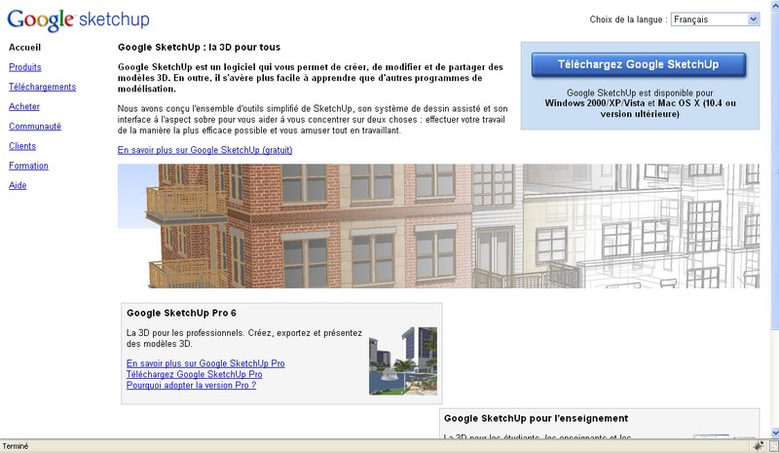
Task: Click the Google SketchUp pour l'enseignement heading
Action: [x=537, y=419]
